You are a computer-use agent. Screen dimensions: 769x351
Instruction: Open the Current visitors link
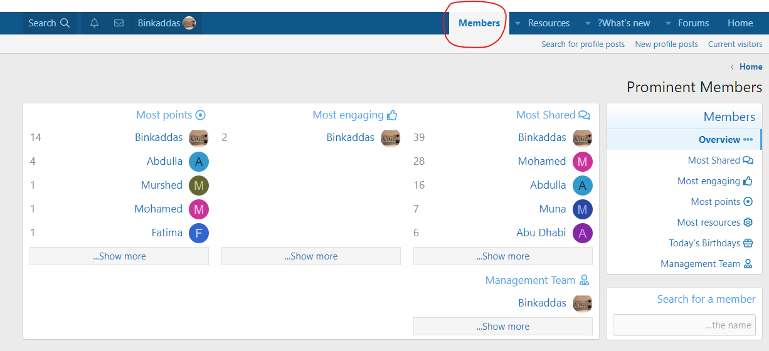[735, 44]
